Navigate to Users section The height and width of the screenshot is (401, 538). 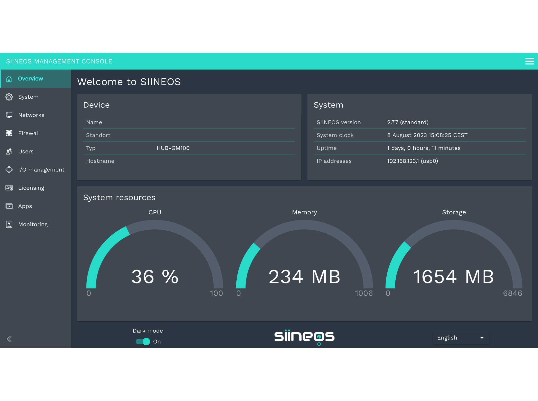click(36, 151)
